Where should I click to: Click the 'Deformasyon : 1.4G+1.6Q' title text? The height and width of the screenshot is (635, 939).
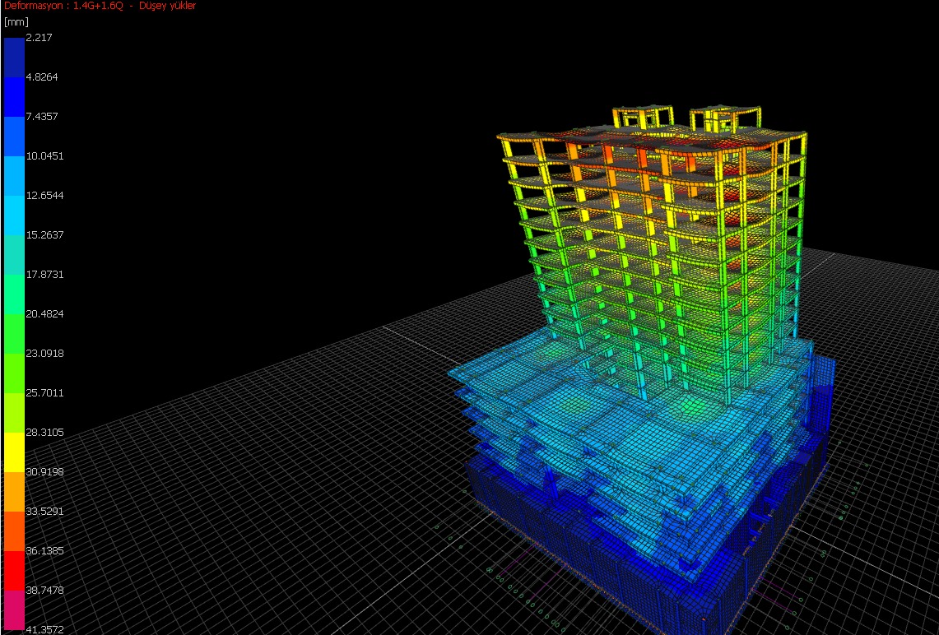click(x=63, y=6)
